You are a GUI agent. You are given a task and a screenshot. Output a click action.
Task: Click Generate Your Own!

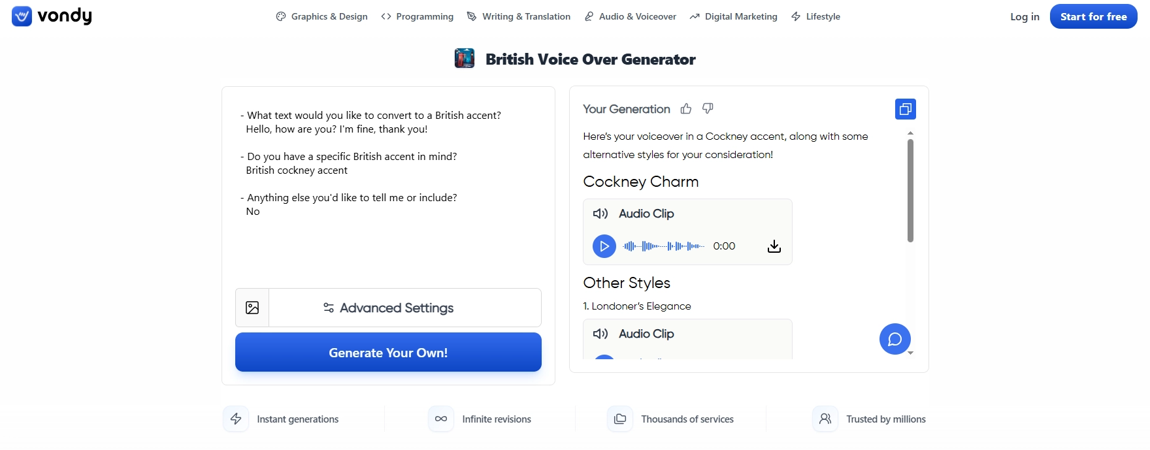tap(388, 352)
